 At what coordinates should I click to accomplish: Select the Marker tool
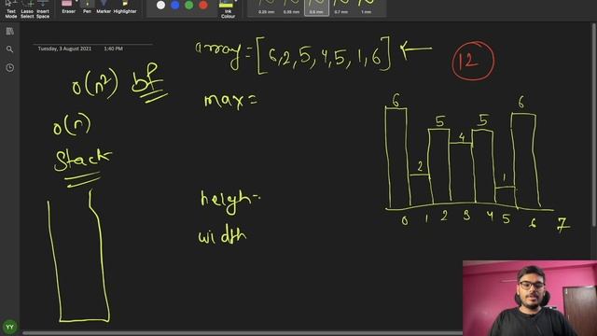point(104,7)
